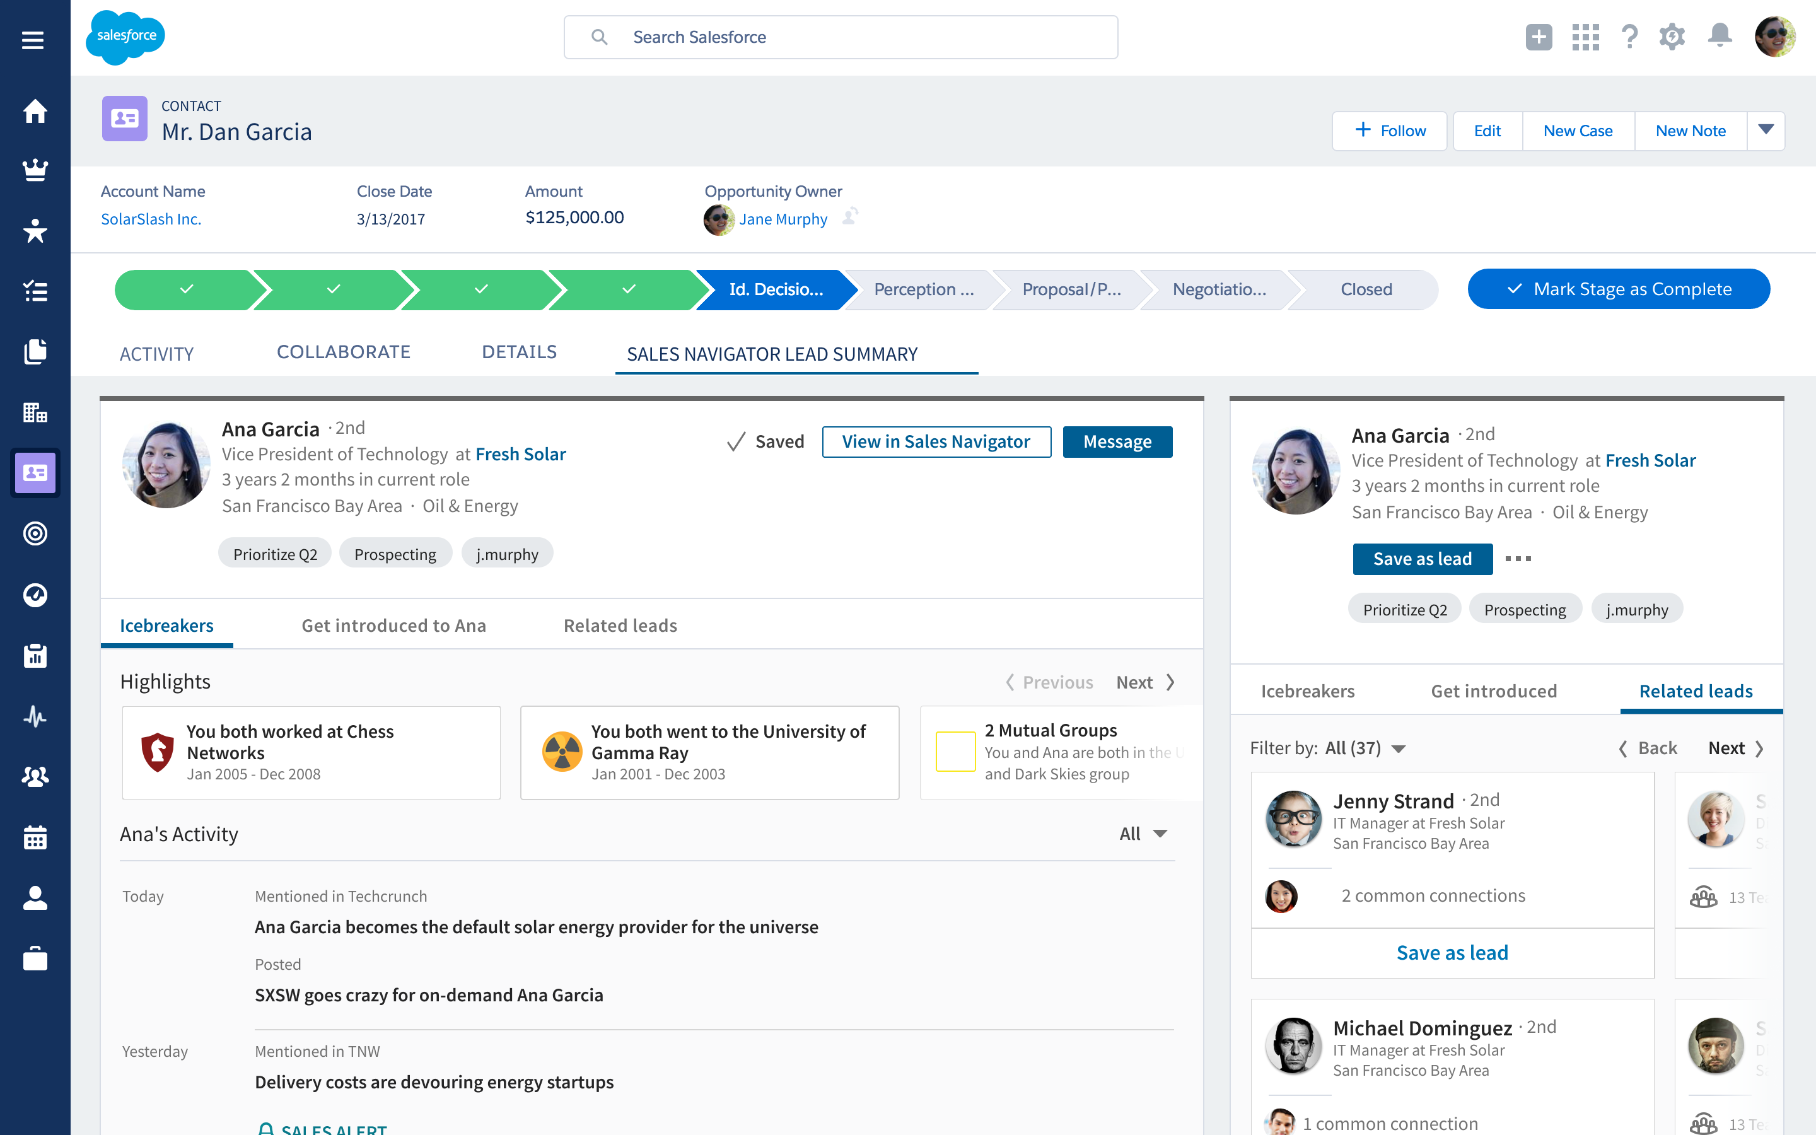This screenshot has height=1135, width=1816.
Task: Select the Contacts card icon in sidebar
Action: point(35,473)
